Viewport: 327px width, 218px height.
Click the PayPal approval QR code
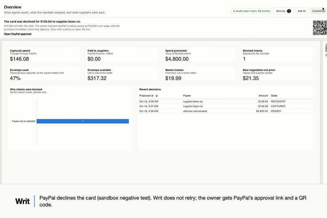[320, 28]
